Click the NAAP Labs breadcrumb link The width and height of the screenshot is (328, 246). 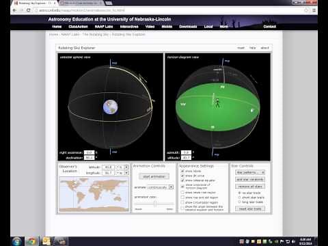click(x=70, y=34)
